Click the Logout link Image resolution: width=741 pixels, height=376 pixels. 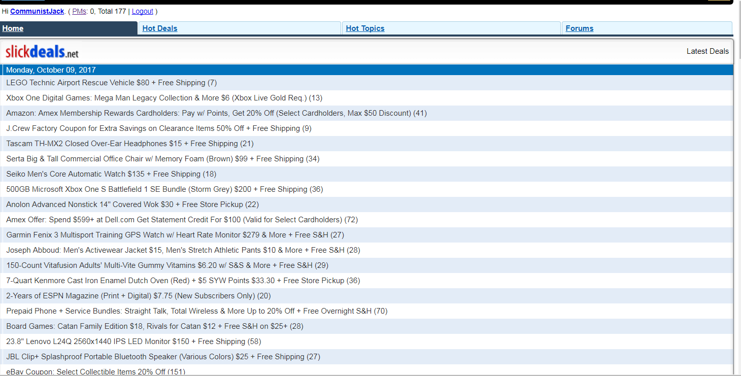click(142, 11)
